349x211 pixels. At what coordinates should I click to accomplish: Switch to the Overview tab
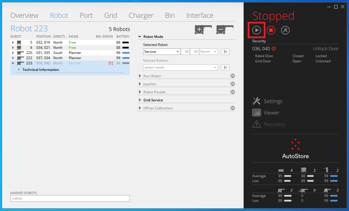[x=24, y=16]
